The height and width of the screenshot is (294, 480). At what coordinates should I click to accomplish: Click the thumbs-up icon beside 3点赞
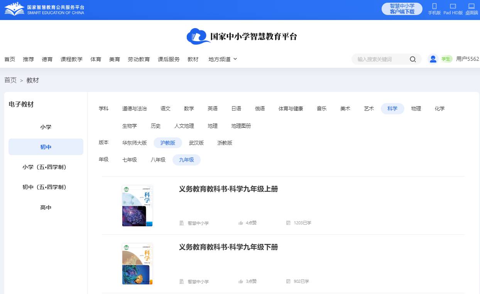241,281
